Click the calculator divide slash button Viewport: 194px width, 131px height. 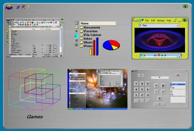(x=163, y=92)
